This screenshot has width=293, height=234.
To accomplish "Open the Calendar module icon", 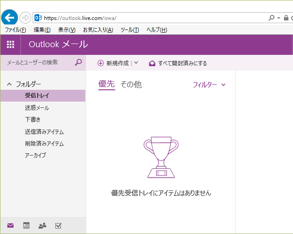I will coord(26,225).
